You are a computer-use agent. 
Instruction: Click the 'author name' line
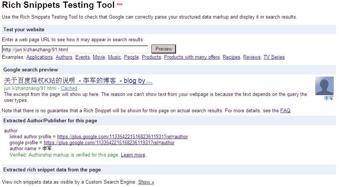pos(31,149)
